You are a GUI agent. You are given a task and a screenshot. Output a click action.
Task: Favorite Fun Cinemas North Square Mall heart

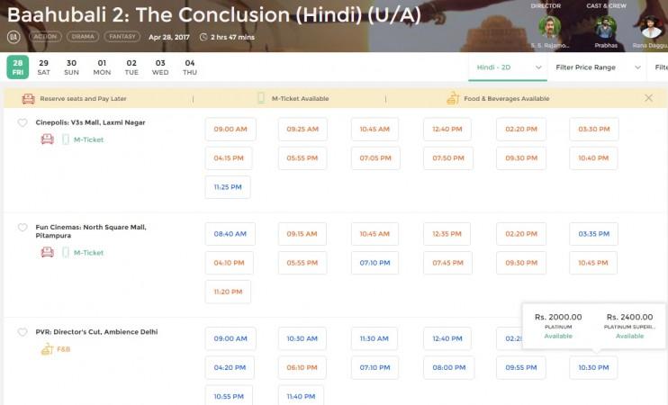click(x=23, y=228)
